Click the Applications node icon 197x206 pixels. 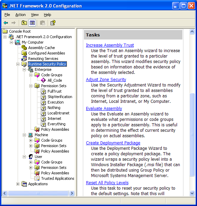point(24,184)
